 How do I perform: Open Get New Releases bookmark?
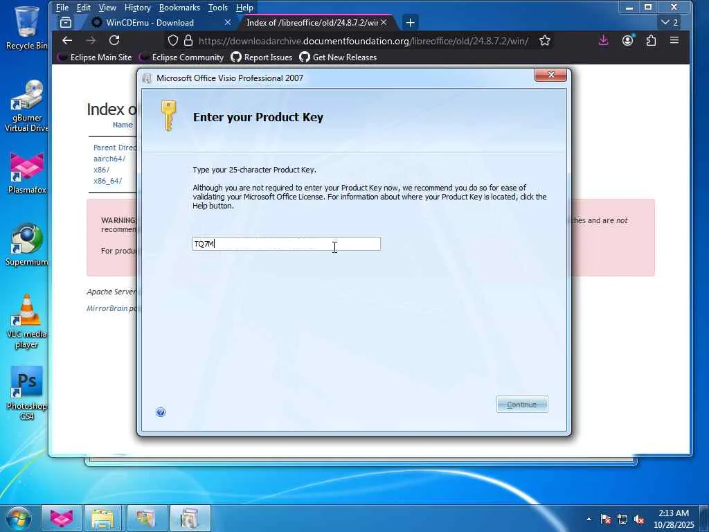338,57
